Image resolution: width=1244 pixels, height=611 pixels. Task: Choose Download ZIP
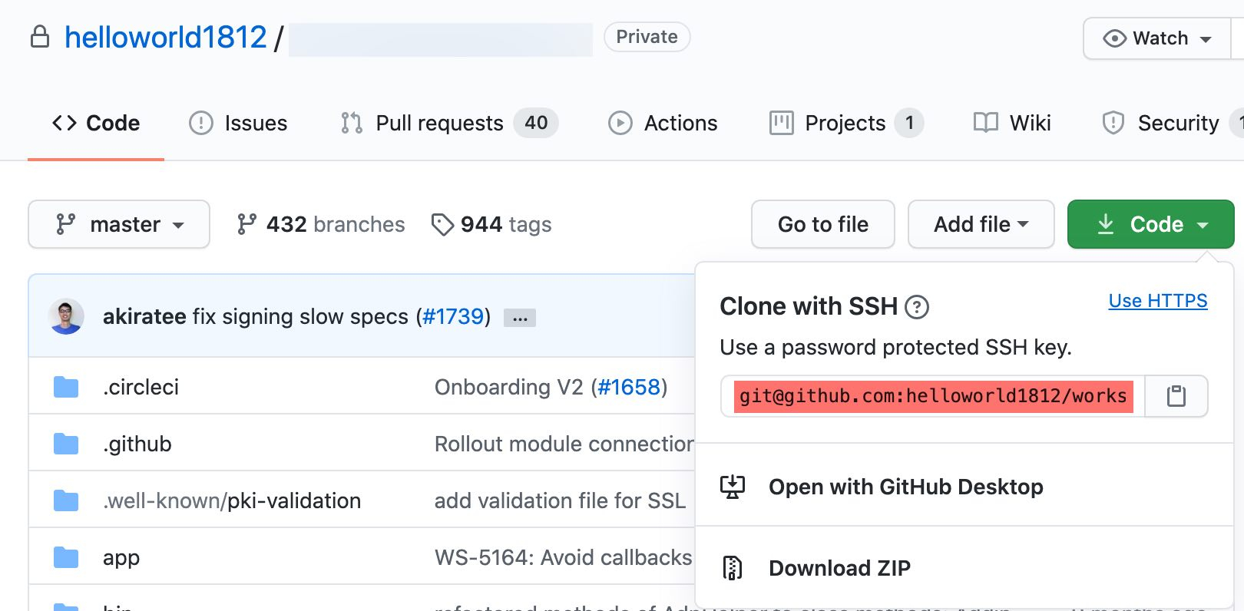pyautogui.click(x=839, y=568)
